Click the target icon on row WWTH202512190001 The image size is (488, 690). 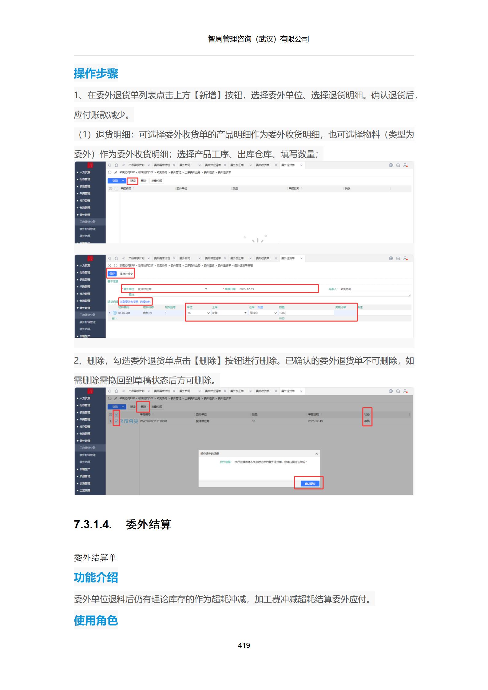(136, 421)
